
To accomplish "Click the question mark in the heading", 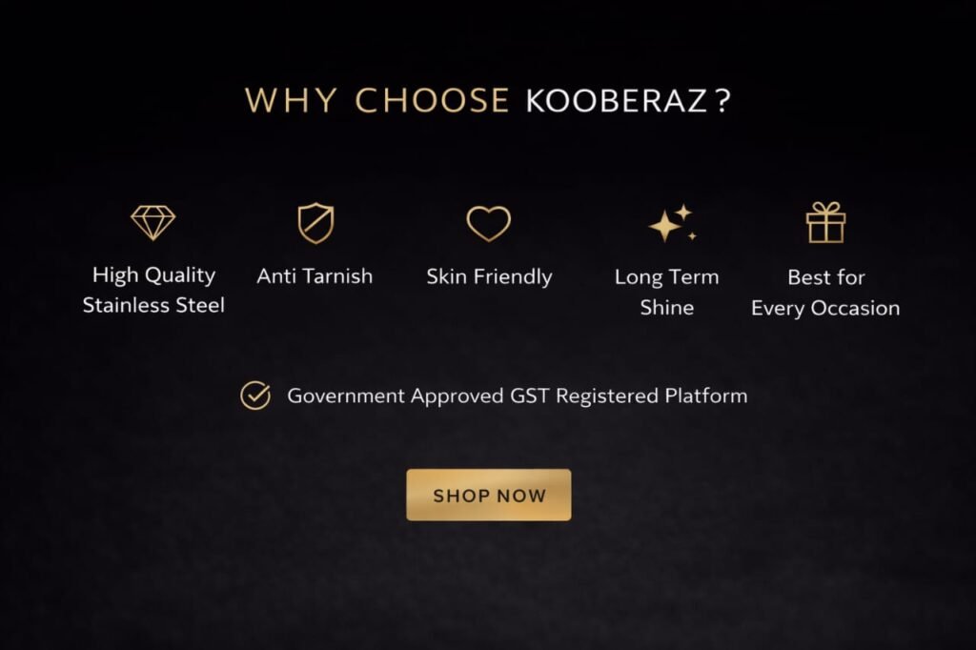I will pos(722,102).
